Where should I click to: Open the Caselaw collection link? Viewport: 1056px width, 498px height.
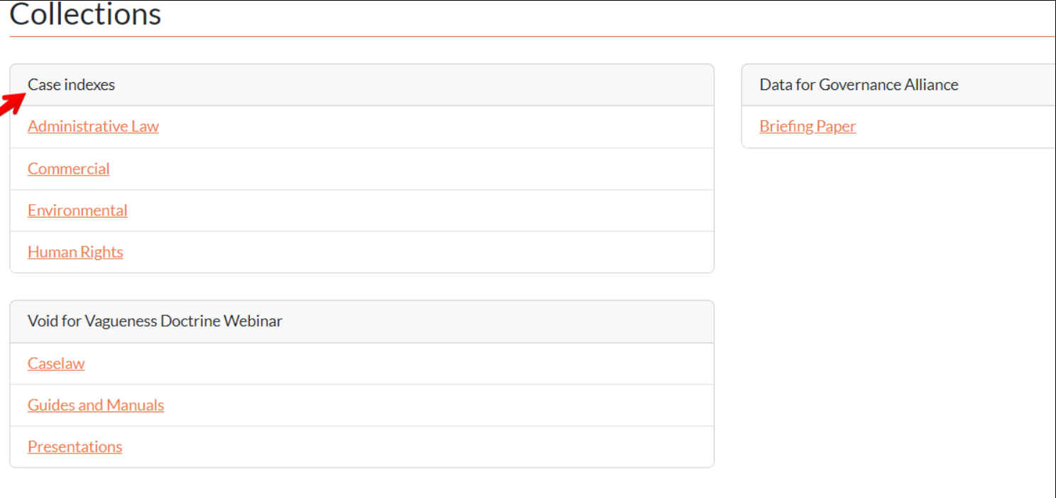[x=56, y=363]
